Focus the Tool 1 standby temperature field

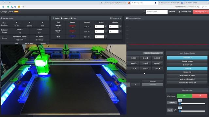tap(114, 32)
